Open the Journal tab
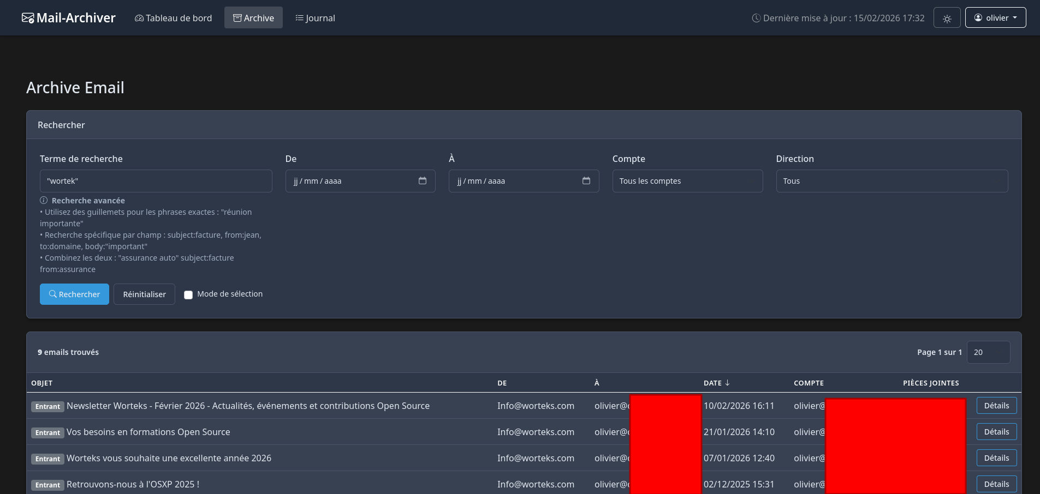Viewport: 1040px width, 494px height. (315, 18)
